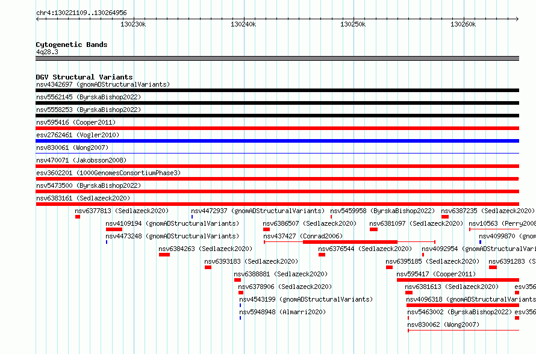Select nsv830062 Wong2007 label
The width and height of the screenshot is (536, 354).
[443, 324]
